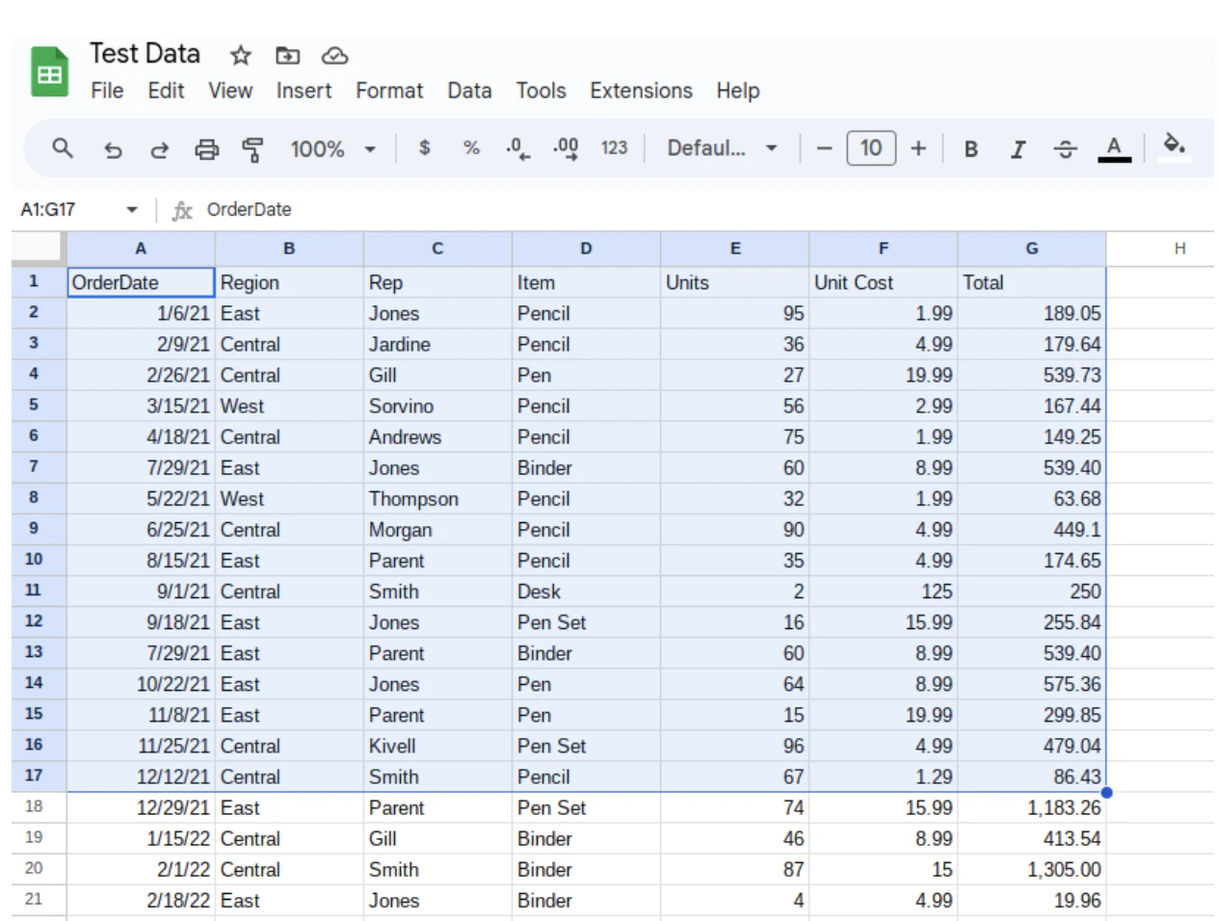Activate the paint format tool
Viewport: 1218px width, 921px height.
tap(253, 149)
